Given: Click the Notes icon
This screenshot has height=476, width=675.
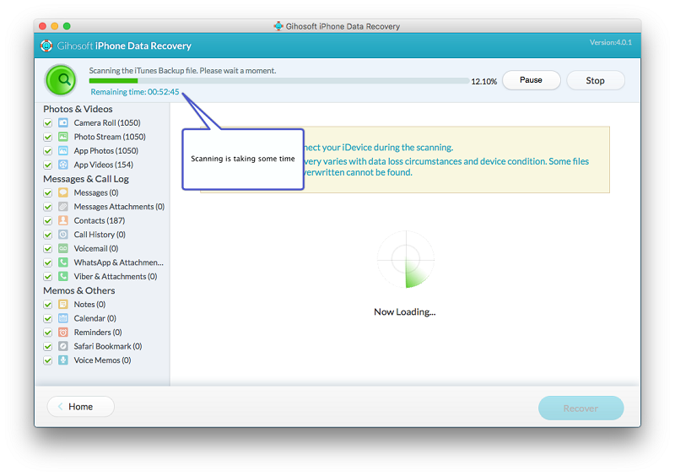Looking at the screenshot, I should (x=63, y=304).
